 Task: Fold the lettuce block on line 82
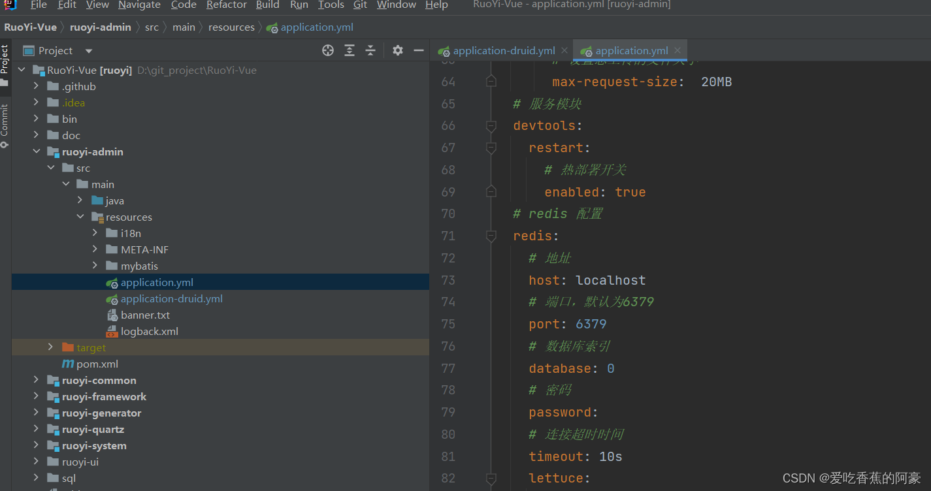pos(491,478)
